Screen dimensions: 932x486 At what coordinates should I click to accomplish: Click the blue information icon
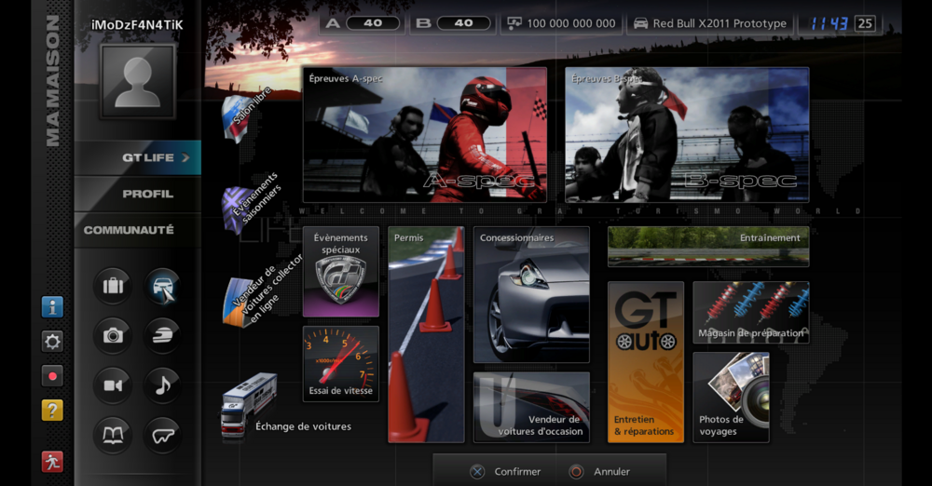click(x=52, y=307)
